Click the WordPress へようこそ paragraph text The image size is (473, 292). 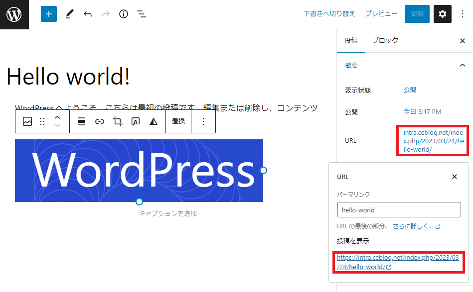coord(166,107)
